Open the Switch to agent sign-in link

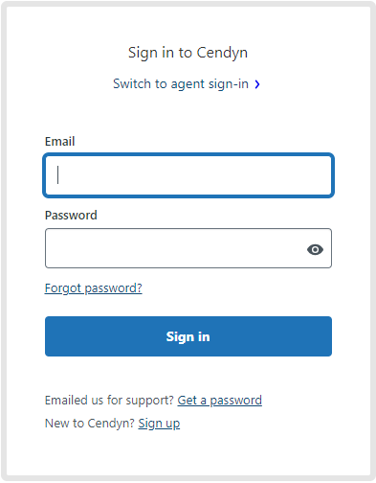click(181, 84)
